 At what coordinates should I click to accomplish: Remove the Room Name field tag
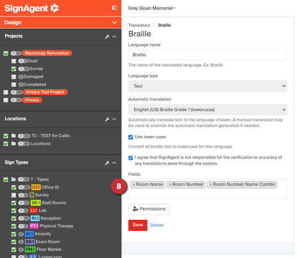134,184
